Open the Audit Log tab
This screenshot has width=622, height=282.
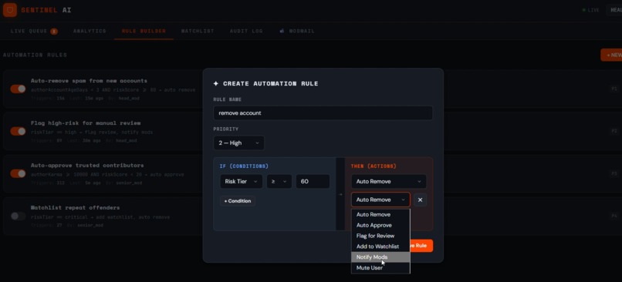click(x=246, y=31)
